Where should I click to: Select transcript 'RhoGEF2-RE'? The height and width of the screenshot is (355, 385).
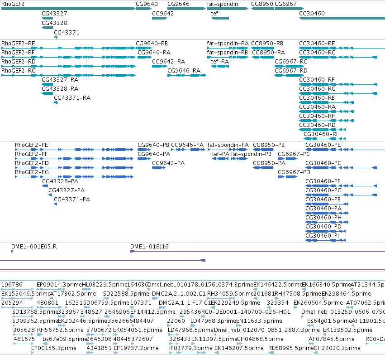18,44
